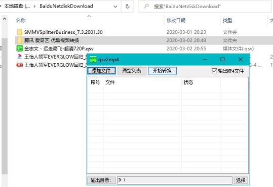Close the qsv2mp4 window
The image size is (273, 187).
pyautogui.click(x=241, y=60)
